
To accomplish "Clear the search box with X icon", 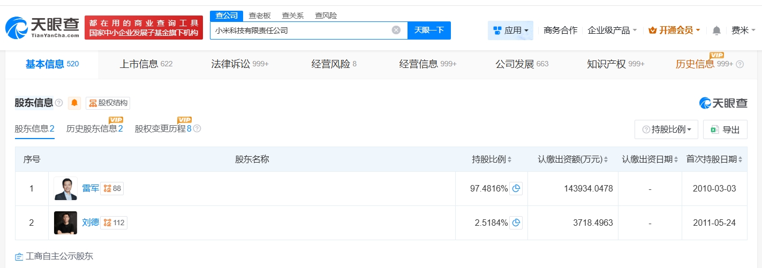I will pyautogui.click(x=396, y=30).
